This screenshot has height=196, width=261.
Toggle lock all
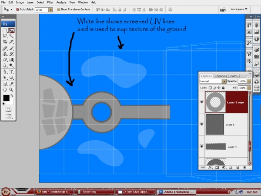point(223,88)
